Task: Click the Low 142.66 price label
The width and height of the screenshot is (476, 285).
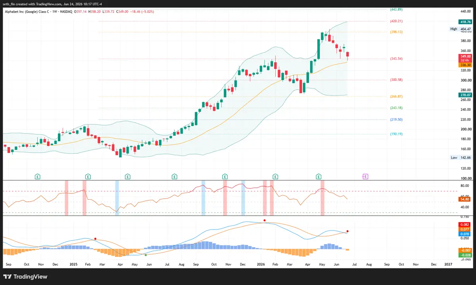Action: pyautogui.click(x=461, y=157)
